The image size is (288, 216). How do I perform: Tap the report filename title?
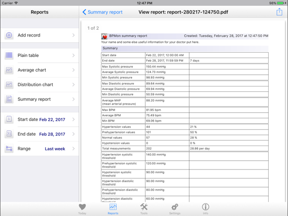coord(183,12)
